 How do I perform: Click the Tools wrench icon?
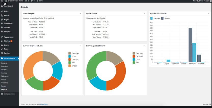coord(2,49)
